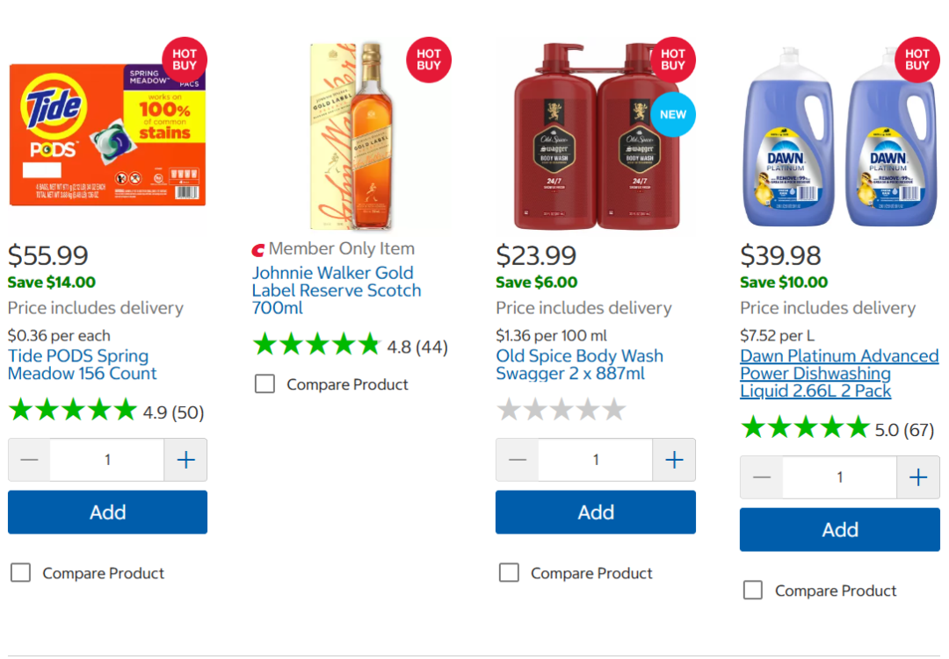The width and height of the screenshot is (949, 659).
Task: Click Hot Buy badge on Johnnie Walker
Action: [x=429, y=61]
